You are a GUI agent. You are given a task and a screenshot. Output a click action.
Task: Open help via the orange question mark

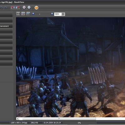click(36, 8)
